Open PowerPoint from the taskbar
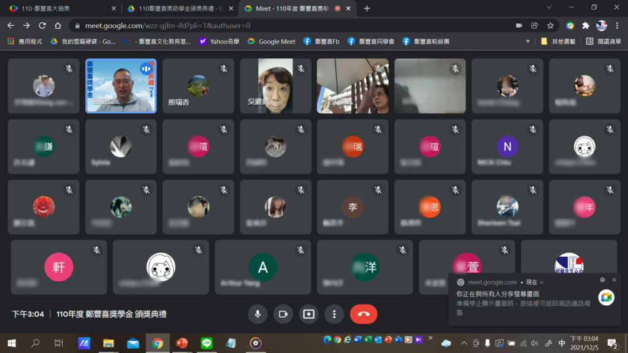The width and height of the screenshot is (628, 353). (x=182, y=343)
